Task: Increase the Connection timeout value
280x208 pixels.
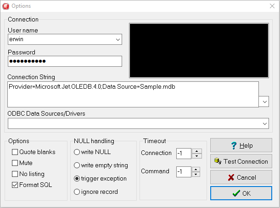Action: tap(196, 151)
